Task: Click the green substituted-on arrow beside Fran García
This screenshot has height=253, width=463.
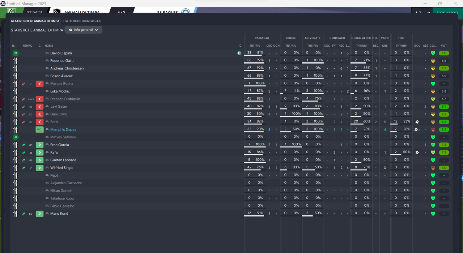Action: pyautogui.click(x=39, y=145)
